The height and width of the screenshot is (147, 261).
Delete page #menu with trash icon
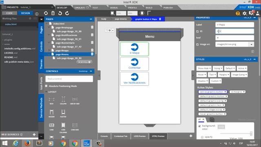tap(92, 54)
